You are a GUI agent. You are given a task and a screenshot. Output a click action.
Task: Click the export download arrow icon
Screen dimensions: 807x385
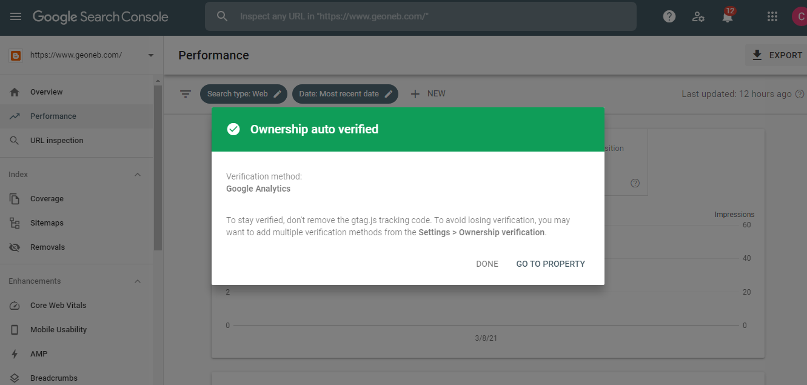click(x=757, y=55)
